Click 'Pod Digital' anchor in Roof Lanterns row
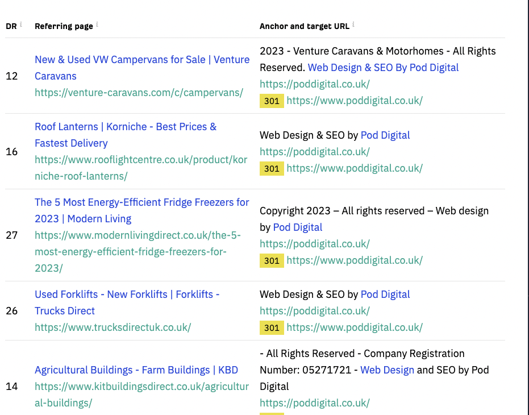The width and height of the screenshot is (529, 415). [x=385, y=135]
